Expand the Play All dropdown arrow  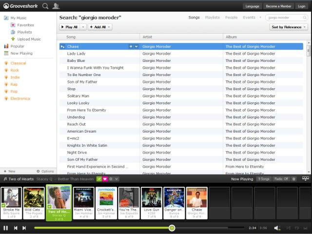click(83, 27)
